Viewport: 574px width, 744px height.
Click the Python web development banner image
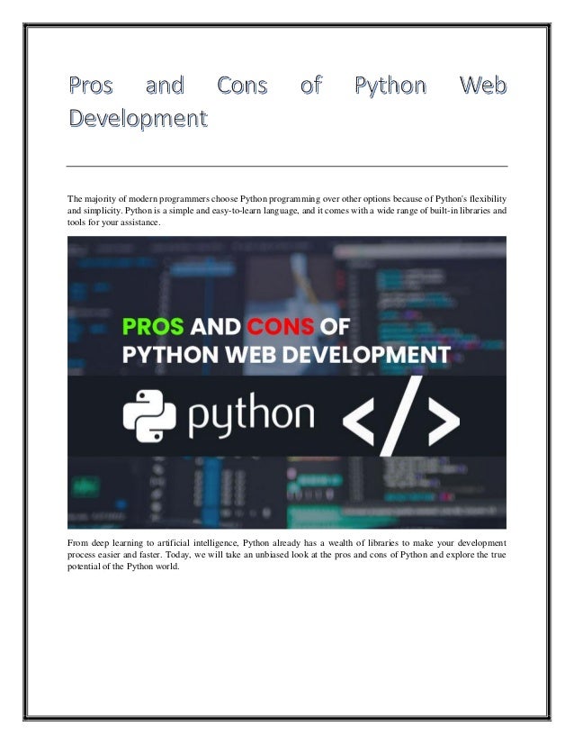coord(287,383)
